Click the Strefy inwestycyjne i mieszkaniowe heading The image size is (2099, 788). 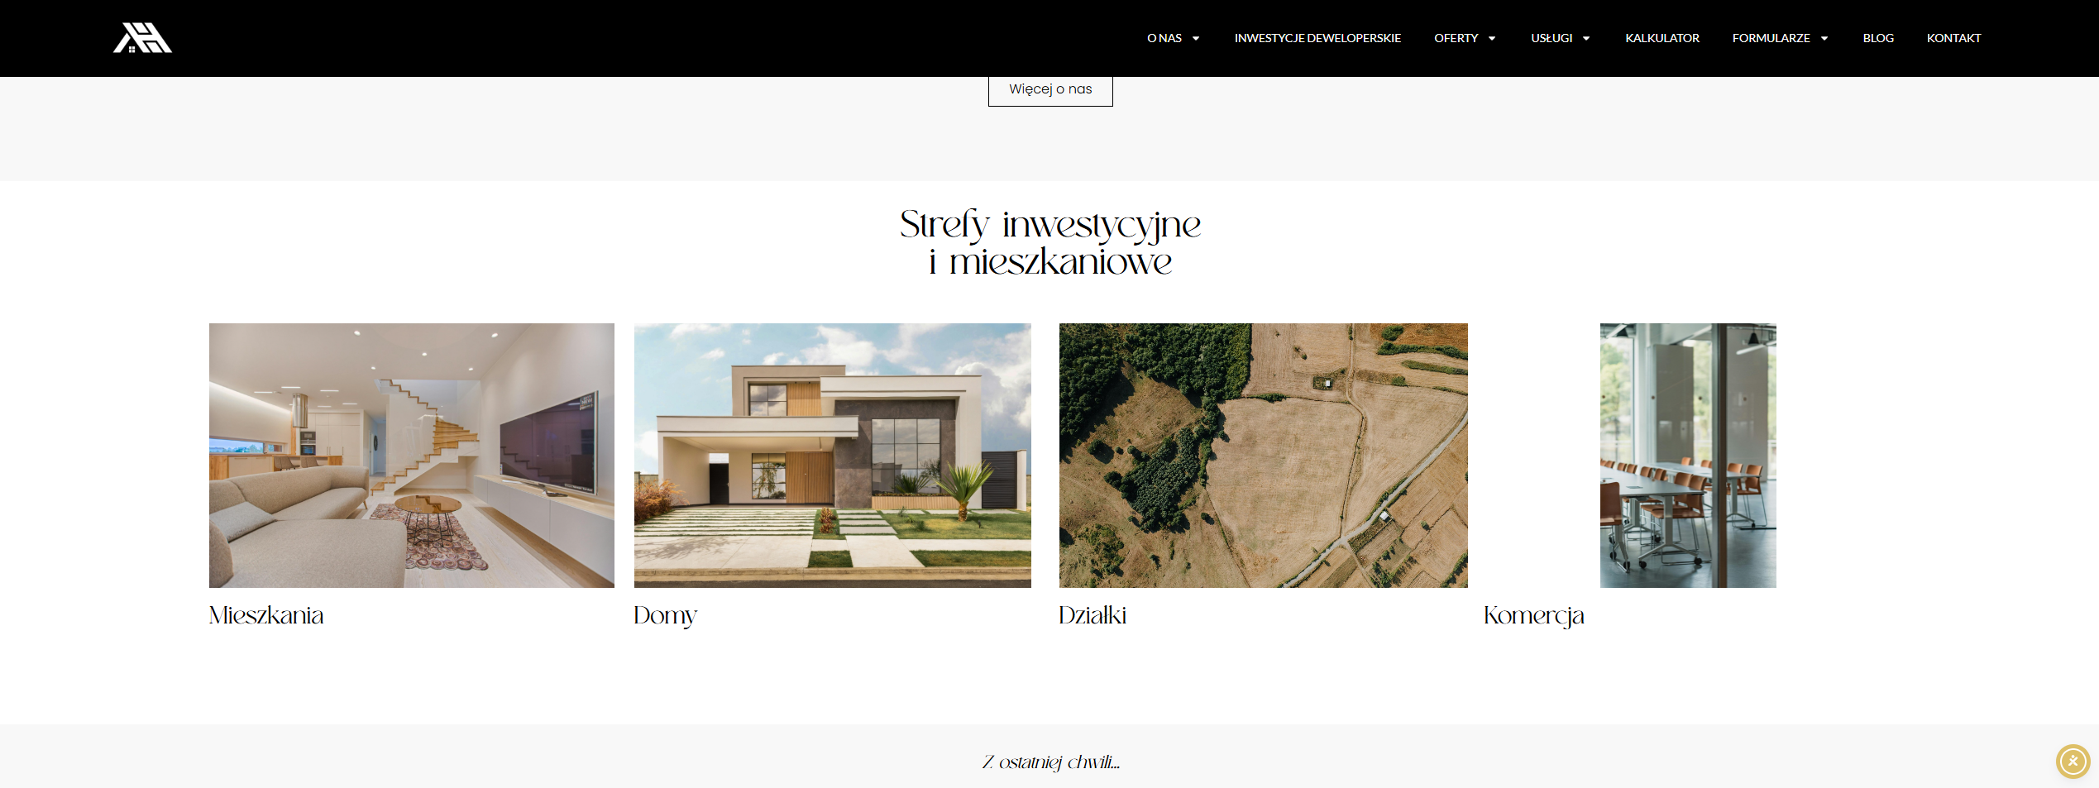[1050, 243]
